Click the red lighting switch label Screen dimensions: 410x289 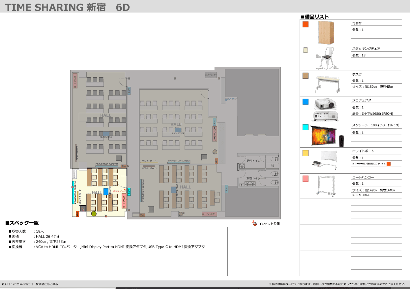point(119,191)
